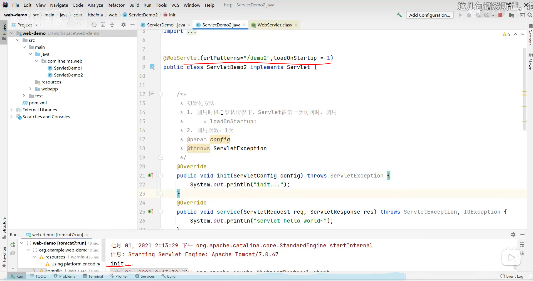Click the green Build Project hammer icon
Image resolution: width=533 pixels, height=281 pixels.
(x=399, y=15)
